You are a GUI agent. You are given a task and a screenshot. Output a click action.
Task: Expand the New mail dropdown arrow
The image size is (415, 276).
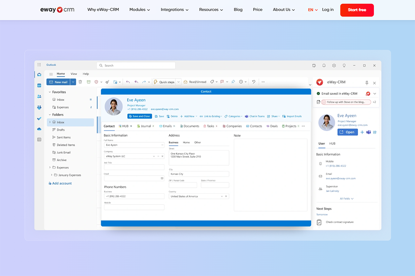pyautogui.click(x=73, y=82)
